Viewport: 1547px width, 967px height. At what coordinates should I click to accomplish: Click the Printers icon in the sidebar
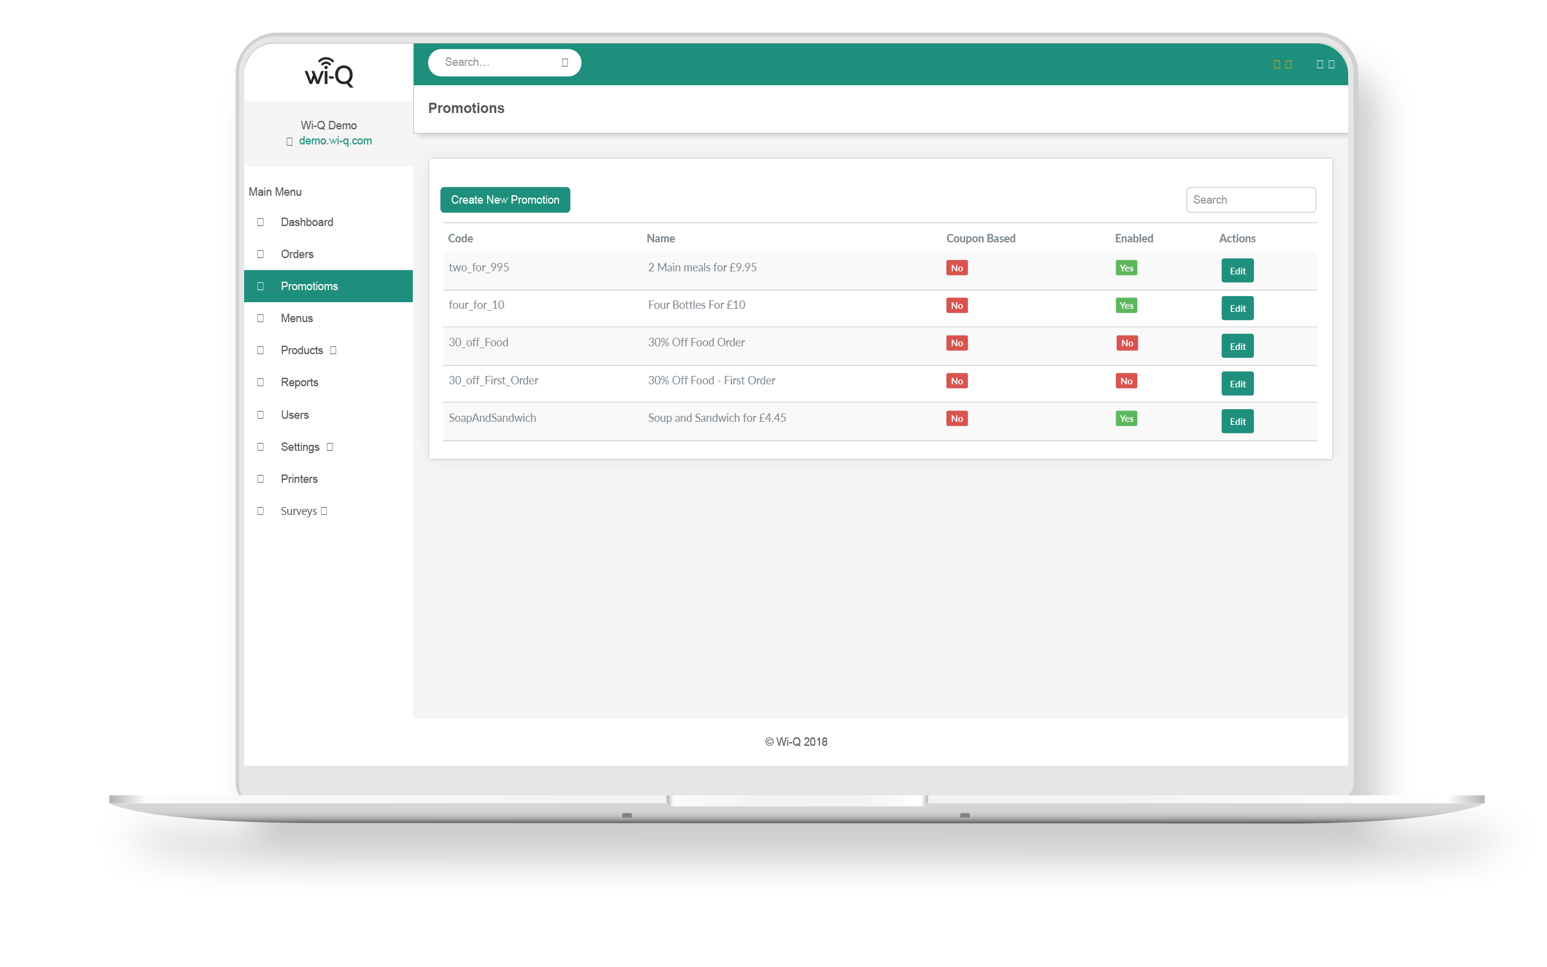[x=259, y=479]
